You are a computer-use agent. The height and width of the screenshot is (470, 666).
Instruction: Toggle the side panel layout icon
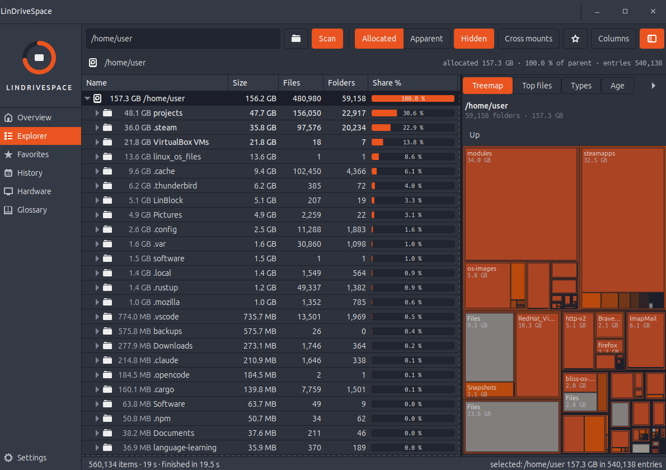pyautogui.click(x=651, y=39)
